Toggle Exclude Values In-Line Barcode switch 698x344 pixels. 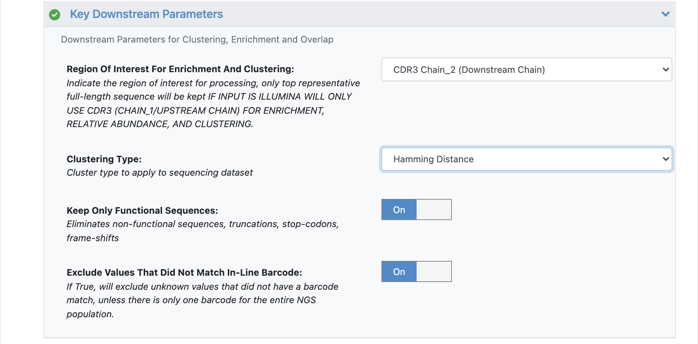click(416, 271)
